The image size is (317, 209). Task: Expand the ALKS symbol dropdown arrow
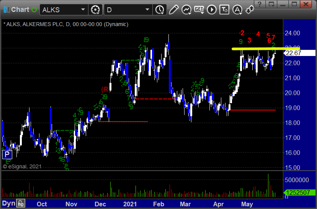coord(83,10)
